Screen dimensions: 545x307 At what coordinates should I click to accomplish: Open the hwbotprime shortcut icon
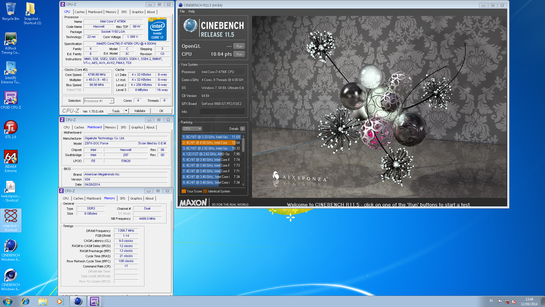point(11,191)
